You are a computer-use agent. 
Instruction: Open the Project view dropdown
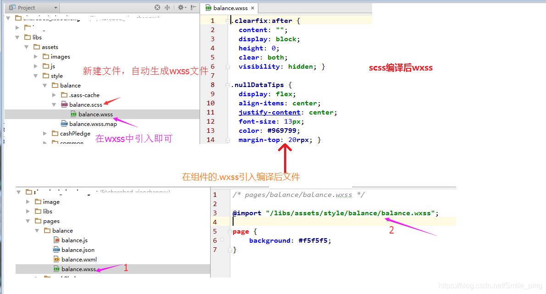point(56,8)
